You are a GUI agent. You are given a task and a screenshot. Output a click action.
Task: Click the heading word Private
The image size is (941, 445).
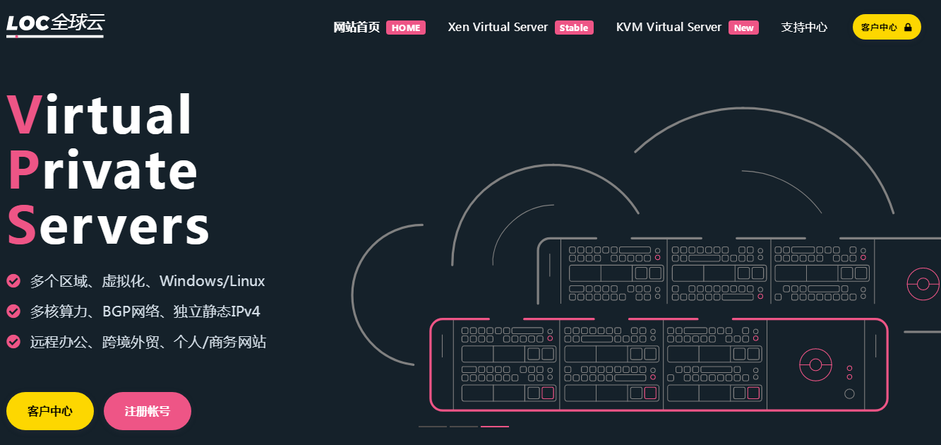point(102,170)
